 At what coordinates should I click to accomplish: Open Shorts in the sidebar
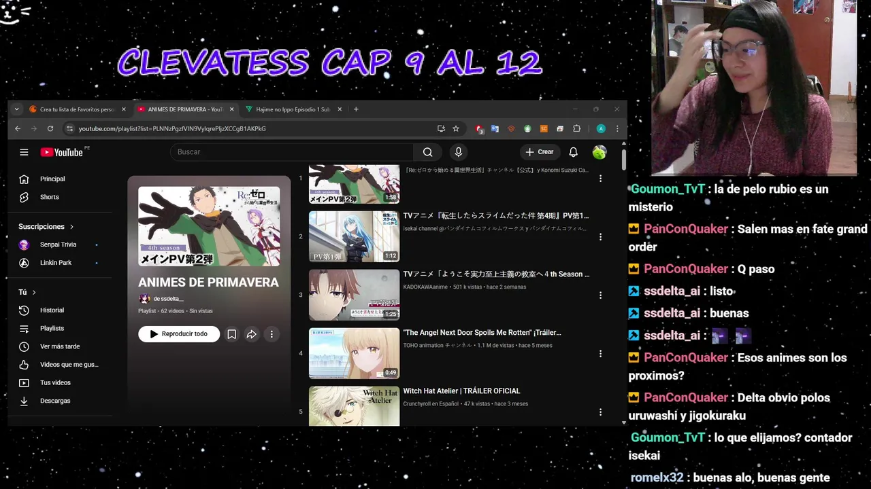pos(49,197)
